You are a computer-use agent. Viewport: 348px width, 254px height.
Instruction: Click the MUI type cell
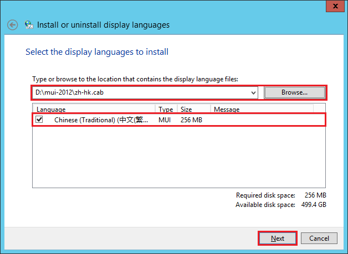(x=165, y=120)
